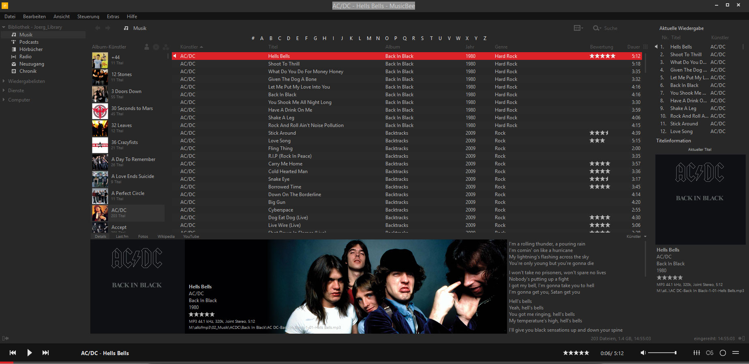This screenshot has width=749, height=364.
Task: Skip to the next track
Action: point(46,353)
